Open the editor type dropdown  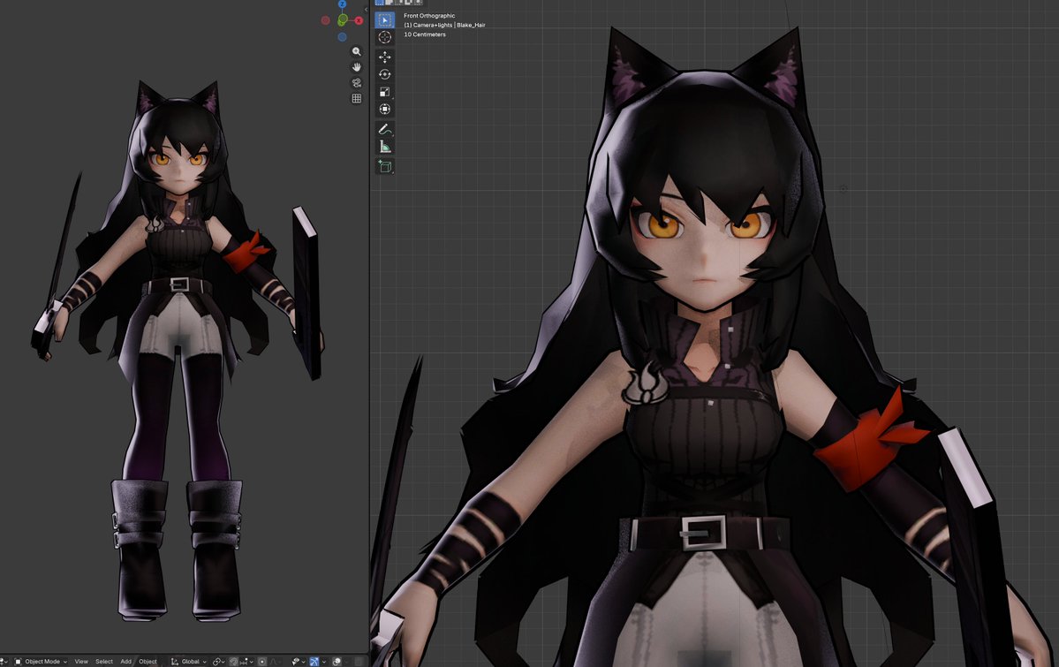4,662
